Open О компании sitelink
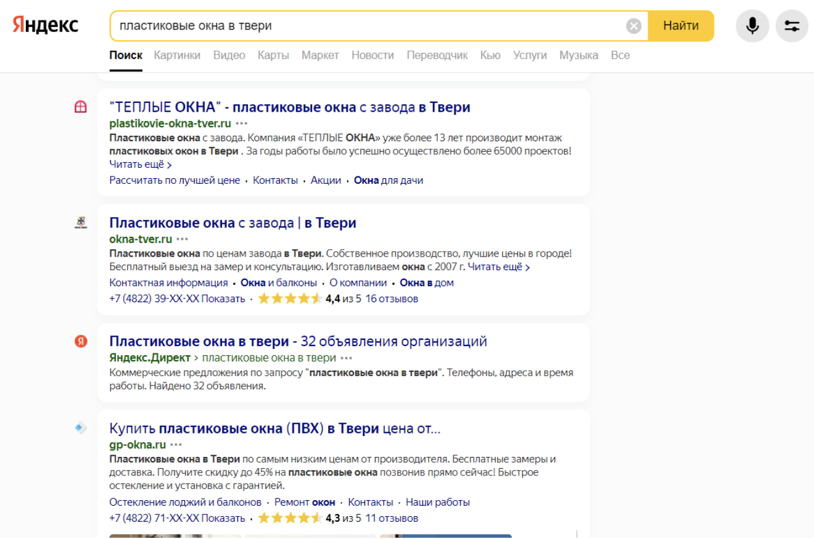Image resolution: width=814 pixels, height=539 pixels. click(358, 282)
